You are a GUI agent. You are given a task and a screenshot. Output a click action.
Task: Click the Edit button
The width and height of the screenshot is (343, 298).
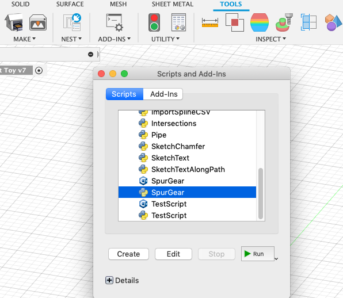coord(173,254)
